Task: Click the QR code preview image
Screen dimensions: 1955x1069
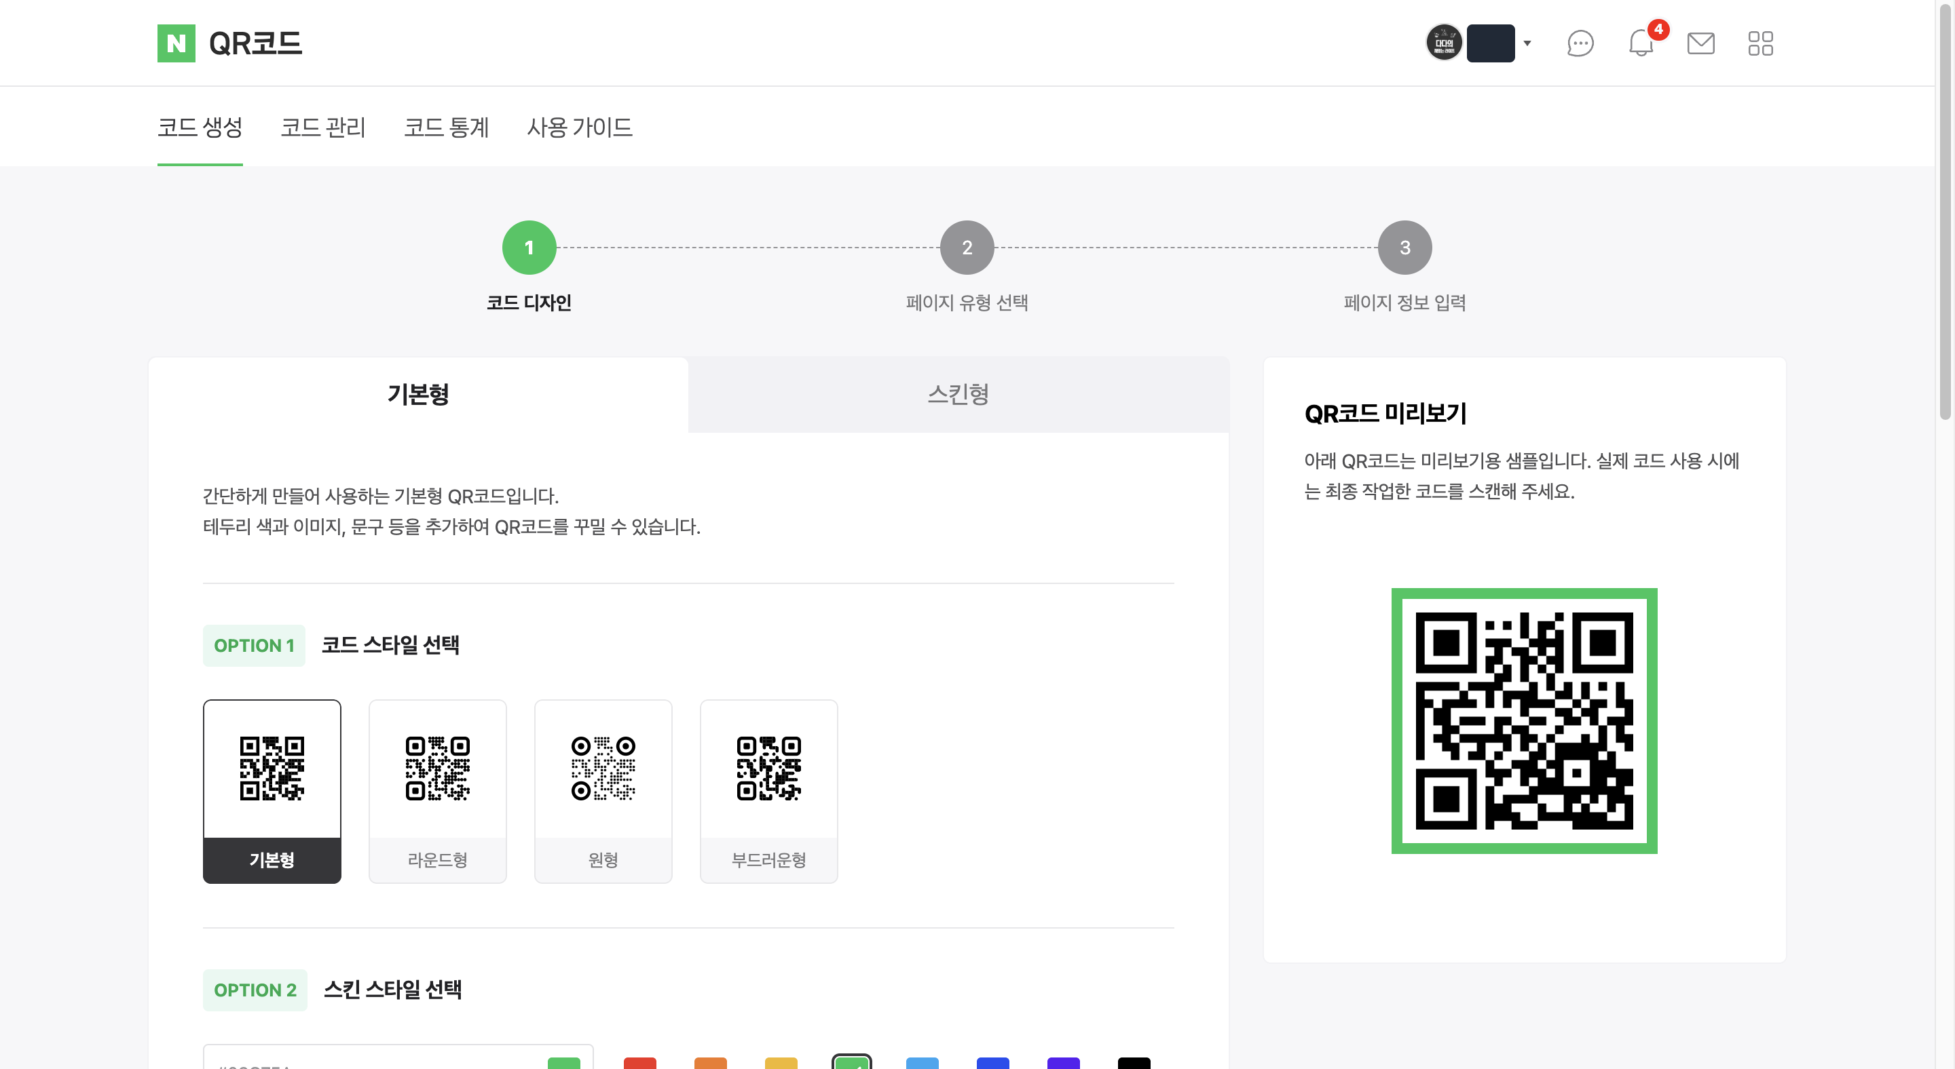Action: [1524, 720]
